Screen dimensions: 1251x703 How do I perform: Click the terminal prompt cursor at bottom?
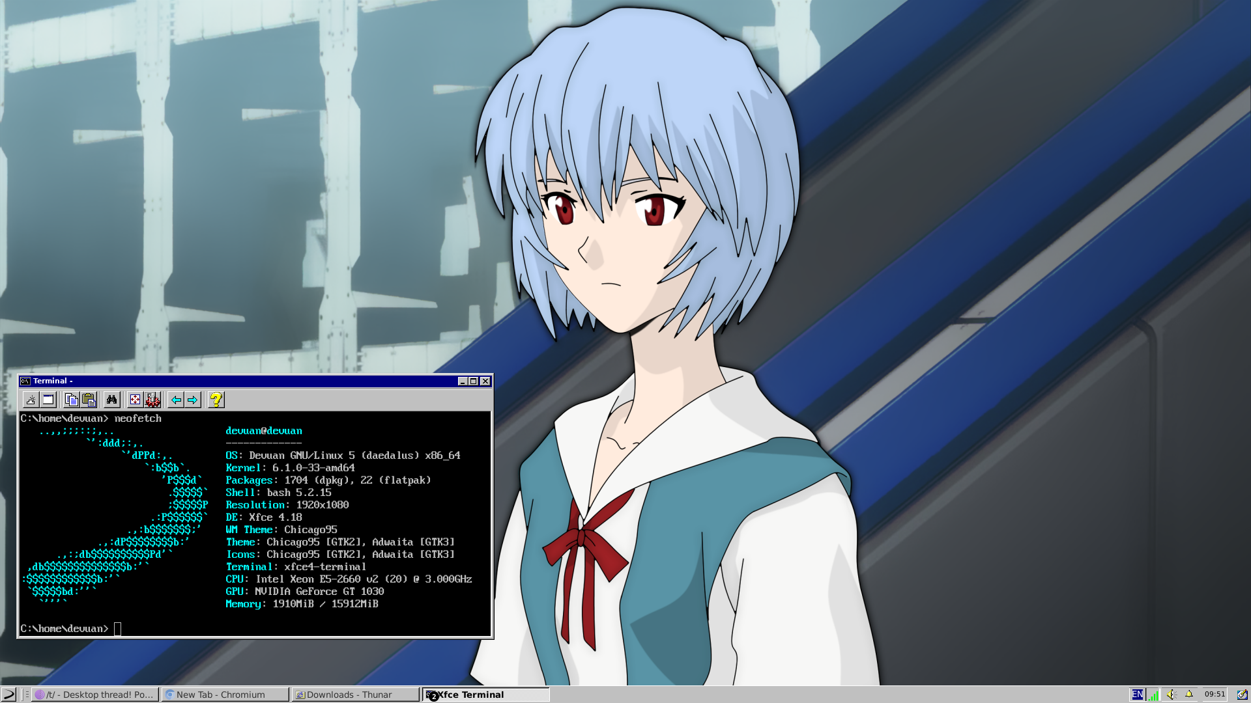coord(117,629)
